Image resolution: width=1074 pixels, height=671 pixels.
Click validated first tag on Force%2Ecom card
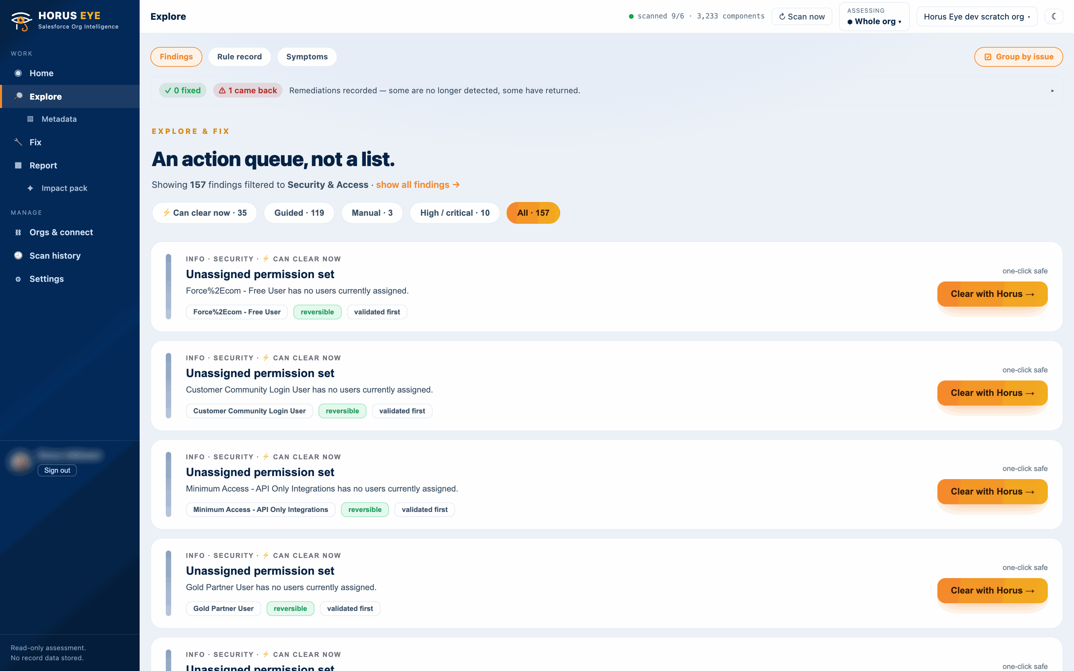[377, 312]
